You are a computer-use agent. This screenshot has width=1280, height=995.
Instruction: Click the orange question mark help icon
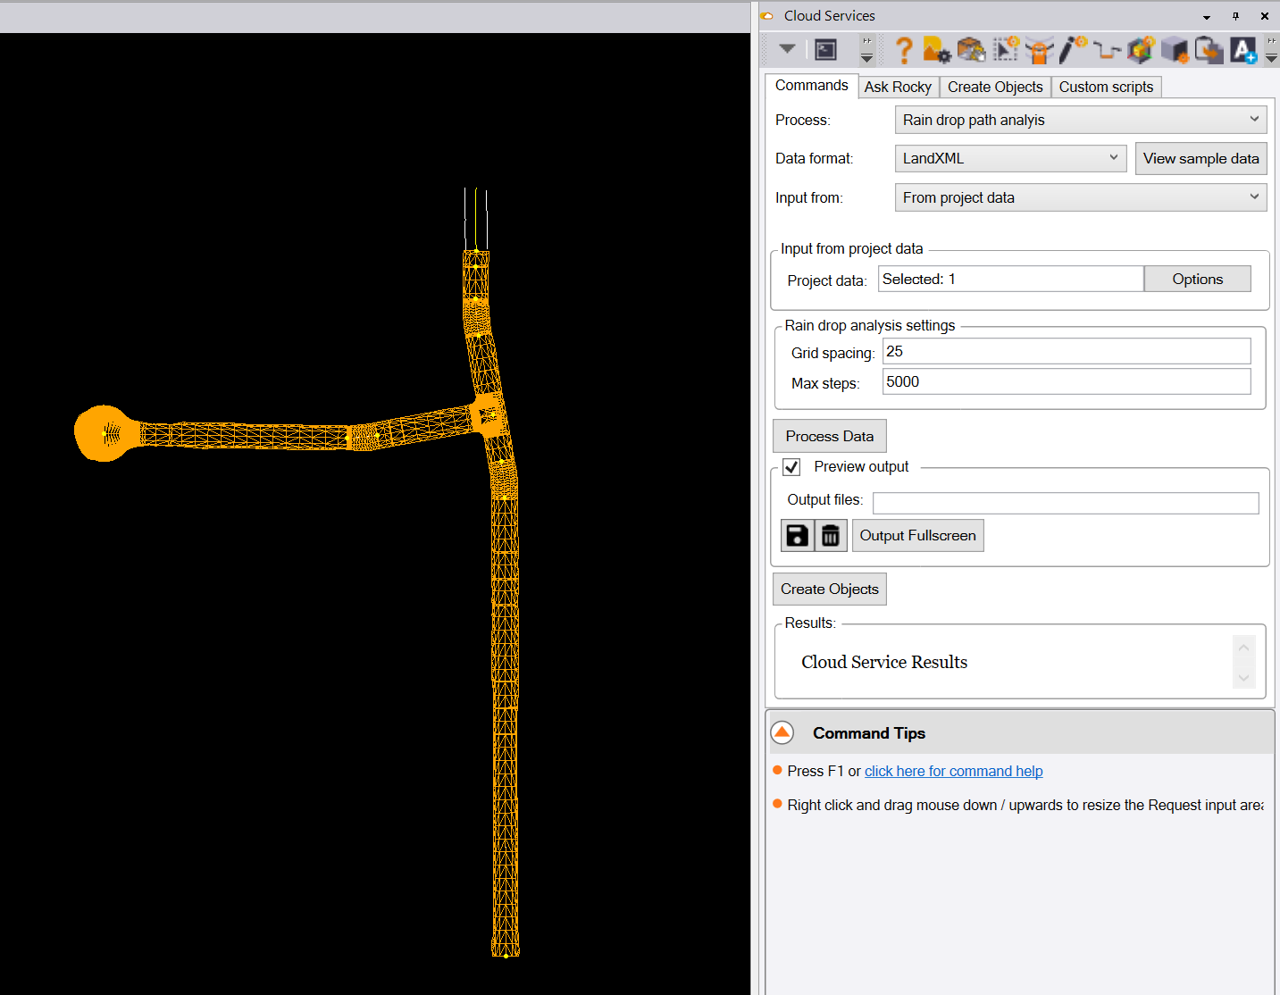903,50
